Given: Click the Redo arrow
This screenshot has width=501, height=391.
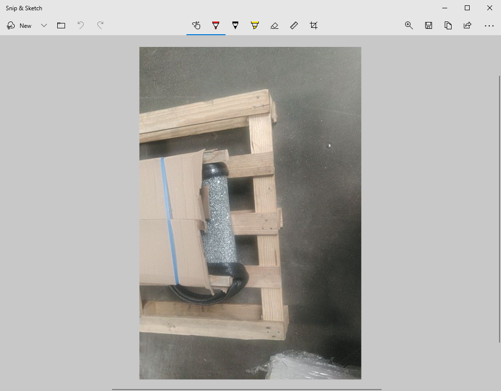Looking at the screenshot, I should click(x=100, y=25).
